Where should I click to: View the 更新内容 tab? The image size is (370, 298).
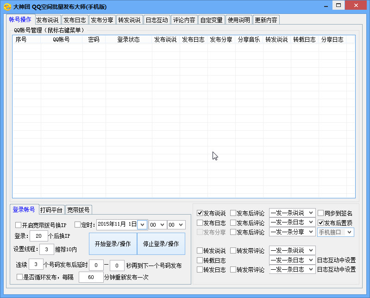(266, 20)
